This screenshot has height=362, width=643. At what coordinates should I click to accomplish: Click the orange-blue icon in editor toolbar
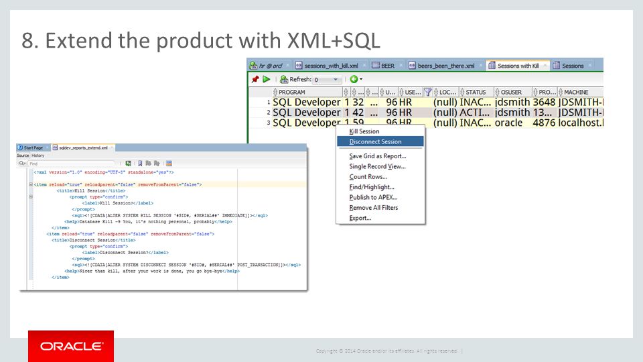pyautogui.click(x=169, y=164)
